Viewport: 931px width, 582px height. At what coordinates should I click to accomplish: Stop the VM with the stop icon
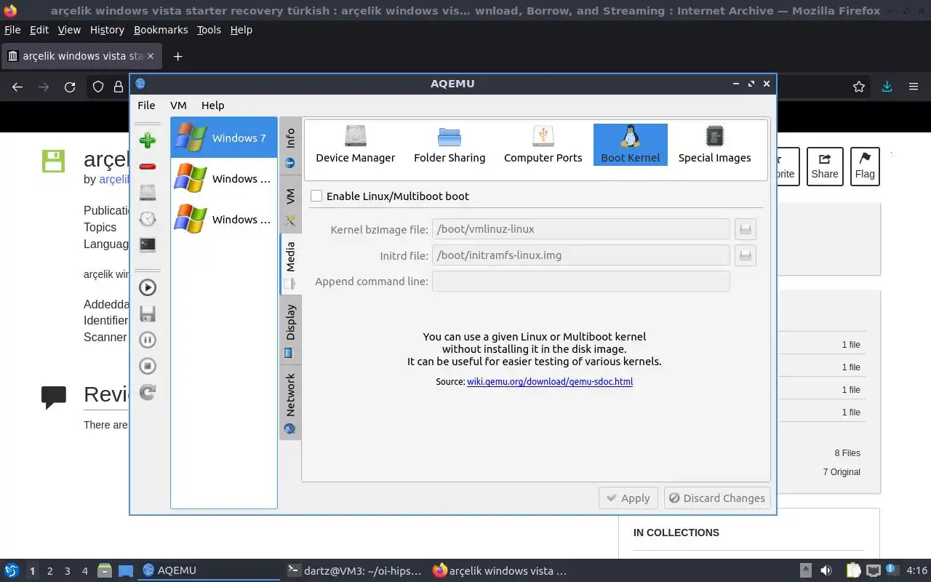148,366
